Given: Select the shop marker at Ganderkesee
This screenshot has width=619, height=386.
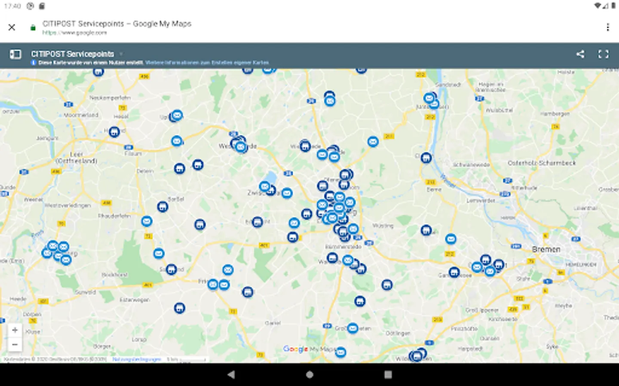Looking at the screenshot, I should [454, 272].
